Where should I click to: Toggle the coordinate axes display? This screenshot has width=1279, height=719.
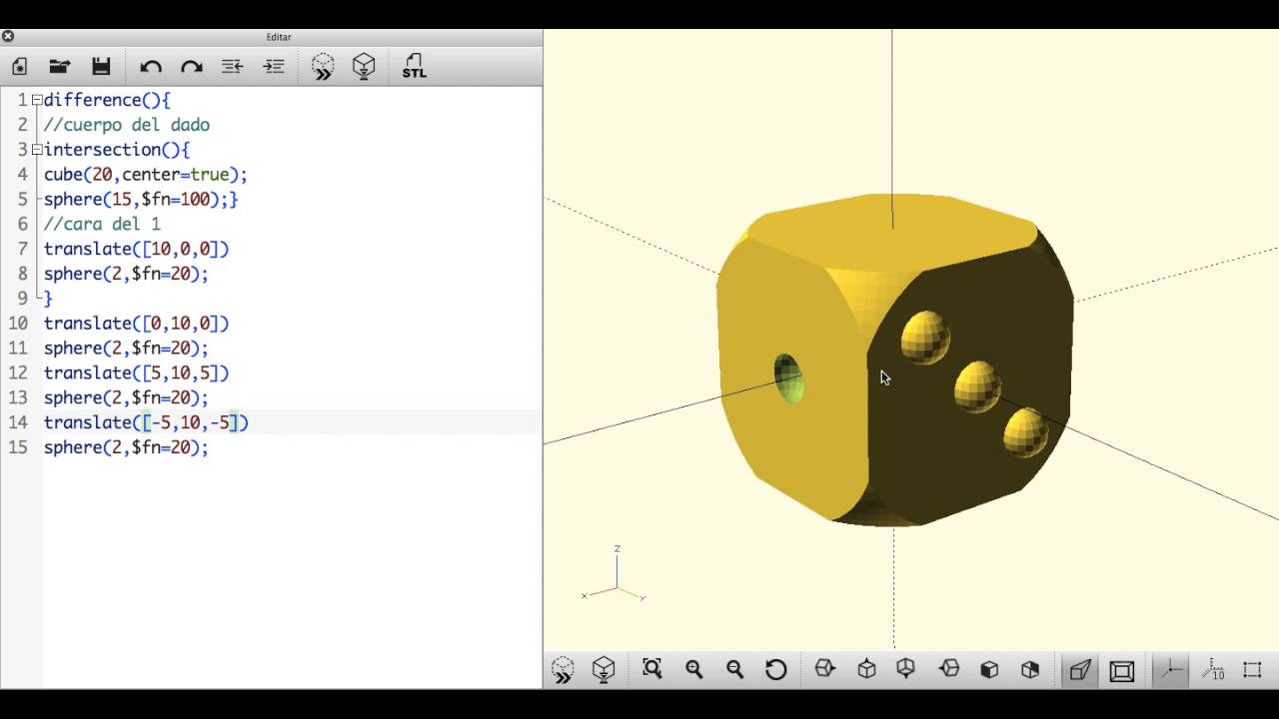pyautogui.click(x=1172, y=670)
